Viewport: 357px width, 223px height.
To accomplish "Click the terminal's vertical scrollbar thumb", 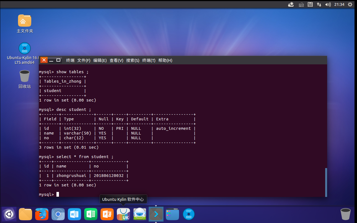I will point(326,182).
